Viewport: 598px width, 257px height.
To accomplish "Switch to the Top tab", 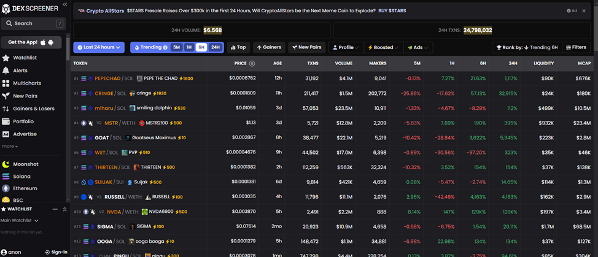I will tap(238, 48).
